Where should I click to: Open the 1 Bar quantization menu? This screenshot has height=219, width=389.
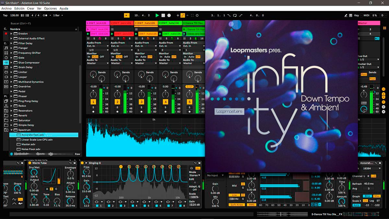tap(58, 15)
